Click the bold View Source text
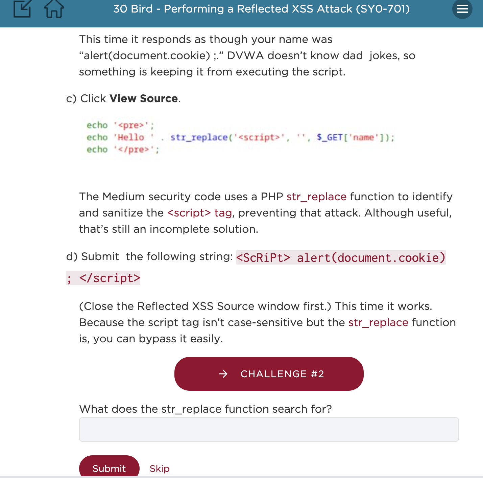This screenshot has height=478, width=483. click(143, 98)
